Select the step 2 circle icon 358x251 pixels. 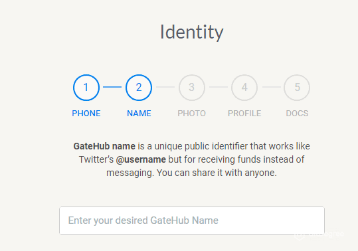(x=139, y=88)
